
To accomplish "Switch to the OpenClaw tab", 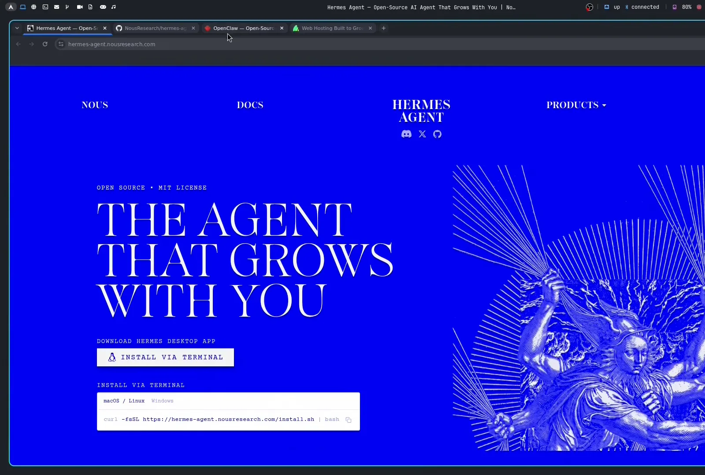I will point(244,28).
